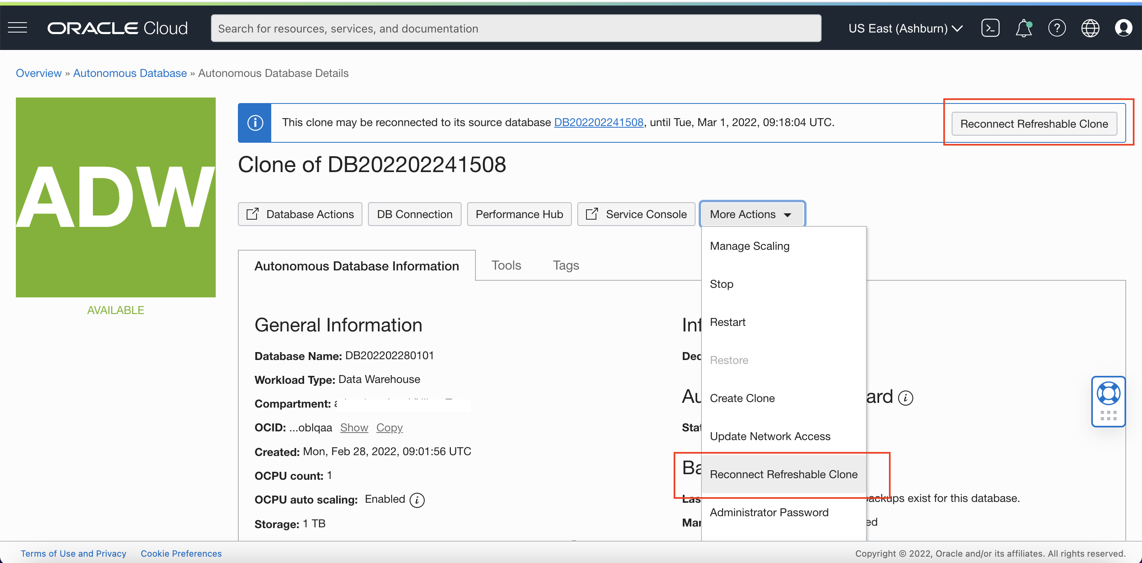The width and height of the screenshot is (1142, 563).
Task: Collapse the More Actions dropdown
Action: pos(752,214)
